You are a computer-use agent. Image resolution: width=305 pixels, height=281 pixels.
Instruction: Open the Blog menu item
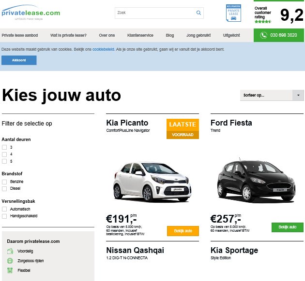[170, 35]
